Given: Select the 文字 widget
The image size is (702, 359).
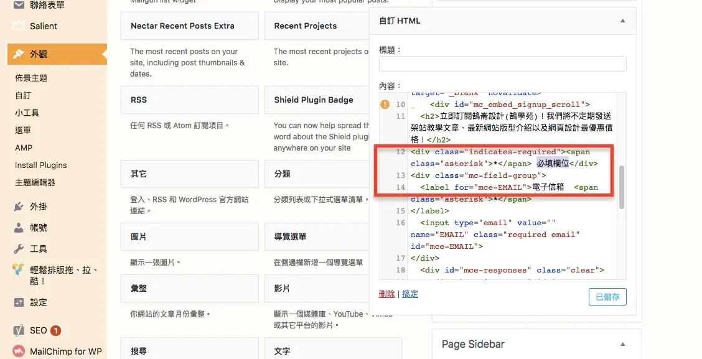Looking at the screenshot, I should [x=333, y=349].
